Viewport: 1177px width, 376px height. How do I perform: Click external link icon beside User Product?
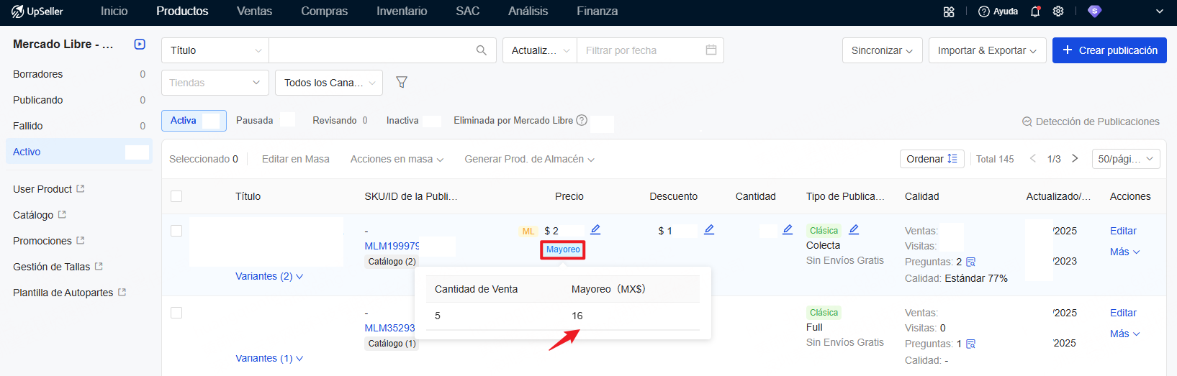81,188
